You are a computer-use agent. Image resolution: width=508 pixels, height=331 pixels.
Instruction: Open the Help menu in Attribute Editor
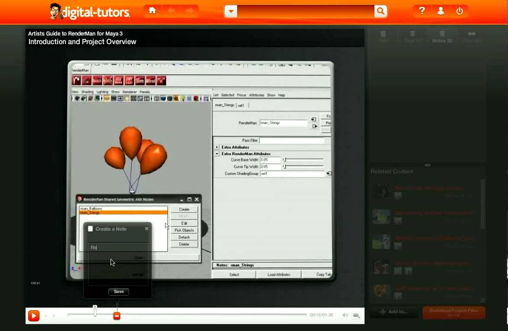click(x=282, y=95)
